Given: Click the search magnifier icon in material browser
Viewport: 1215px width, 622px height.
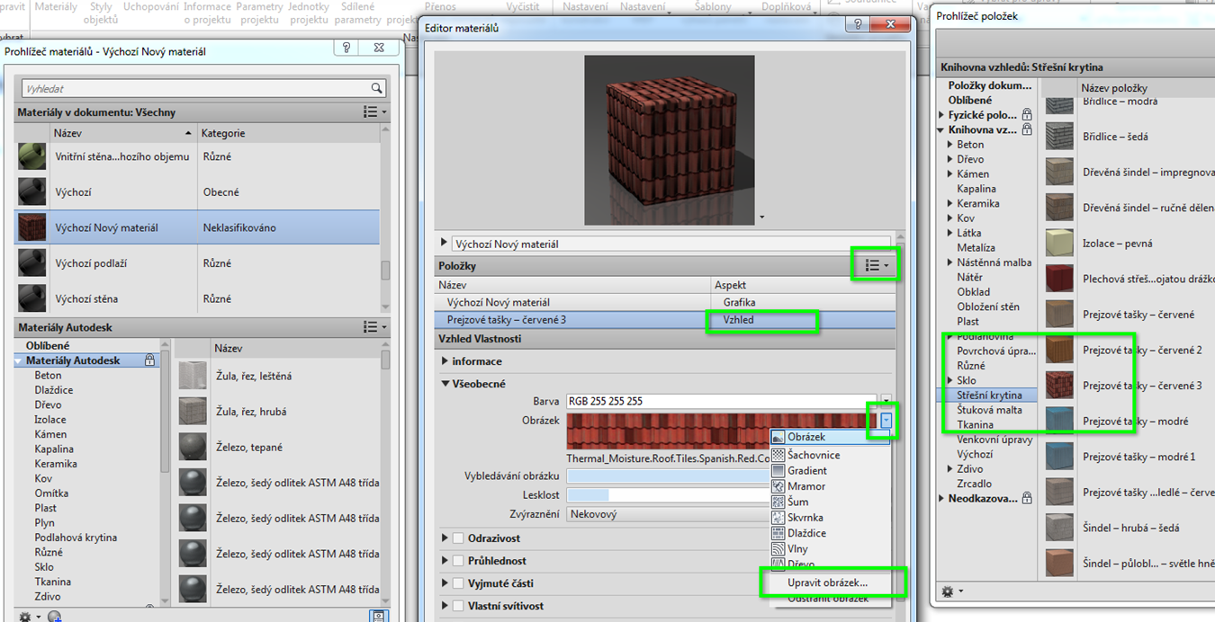Looking at the screenshot, I should 377,88.
